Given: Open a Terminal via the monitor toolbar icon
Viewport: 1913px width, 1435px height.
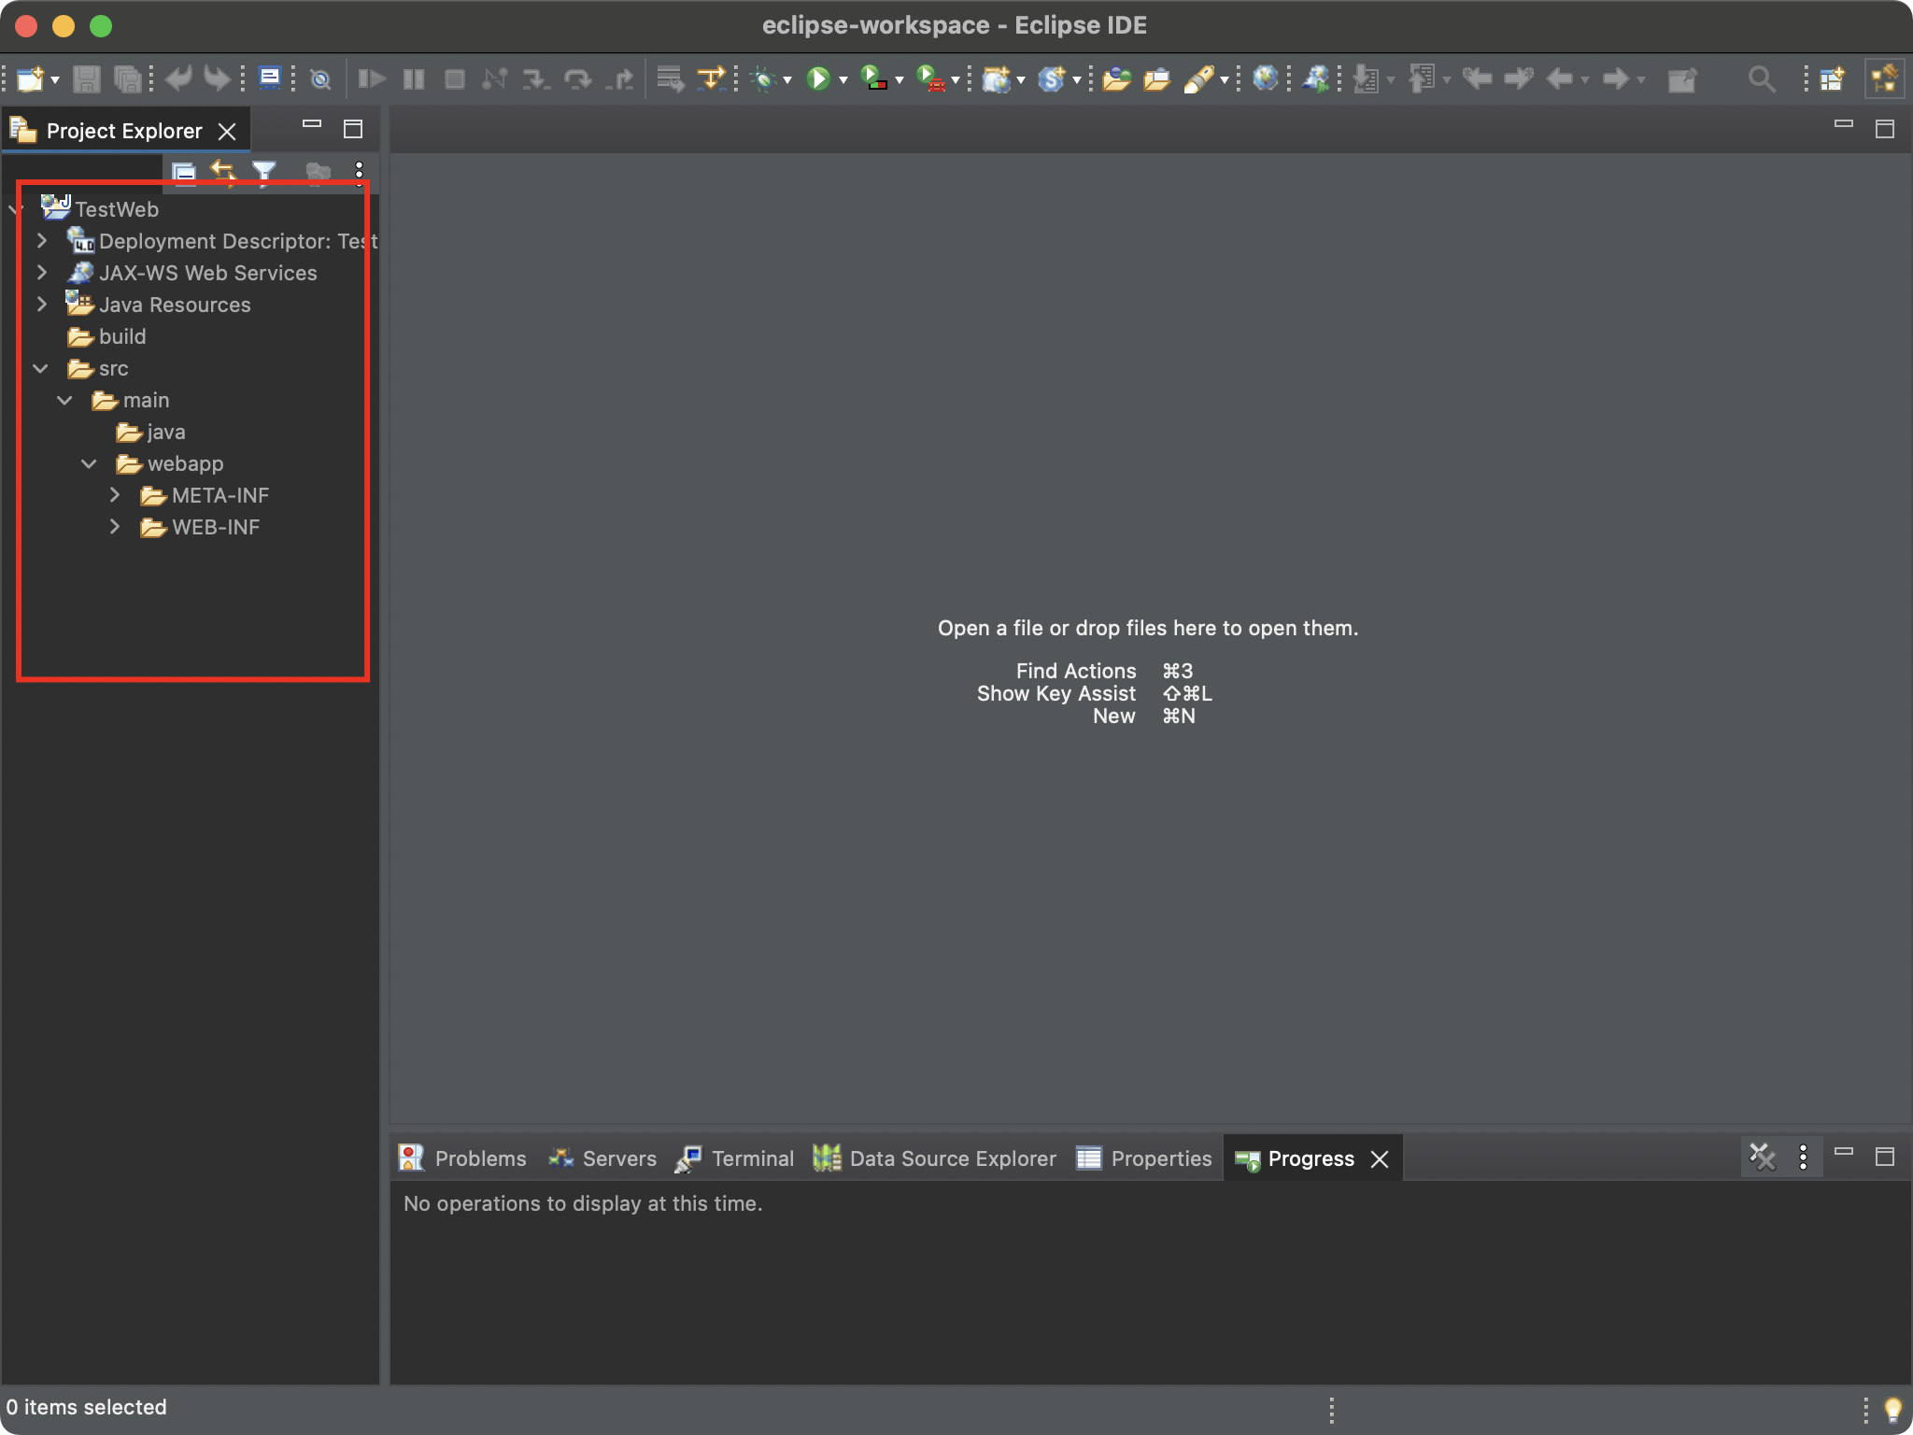Looking at the screenshot, I should [x=270, y=78].
